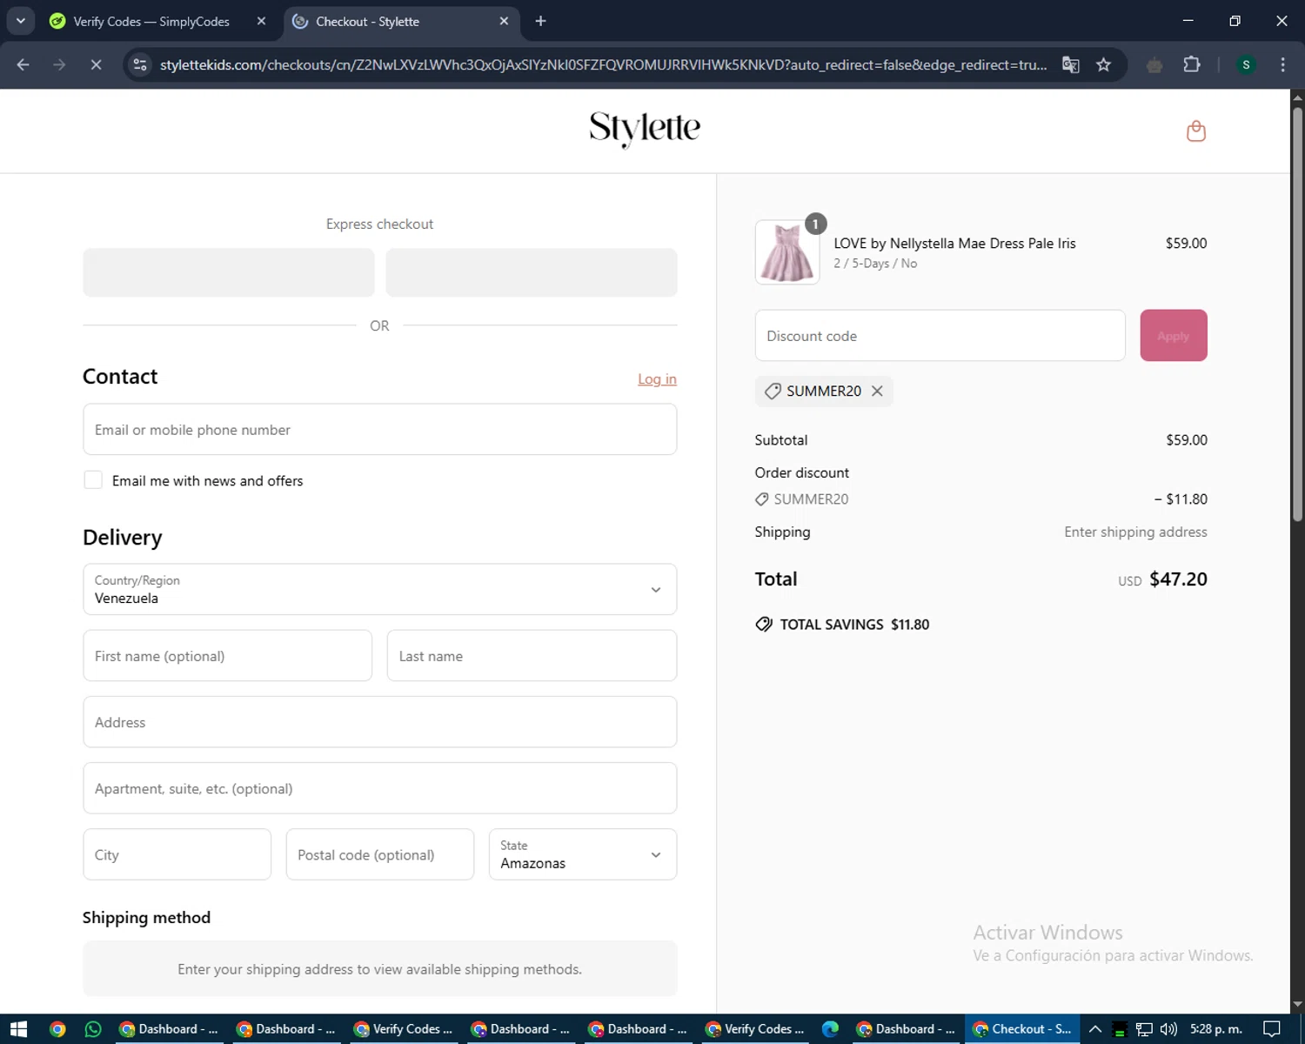This screenshot has width=1305, height=1044.
Task: Click the $47.20 total amount
Action: point(1178,579)
